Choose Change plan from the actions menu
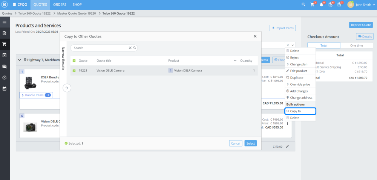 (300, 64)
